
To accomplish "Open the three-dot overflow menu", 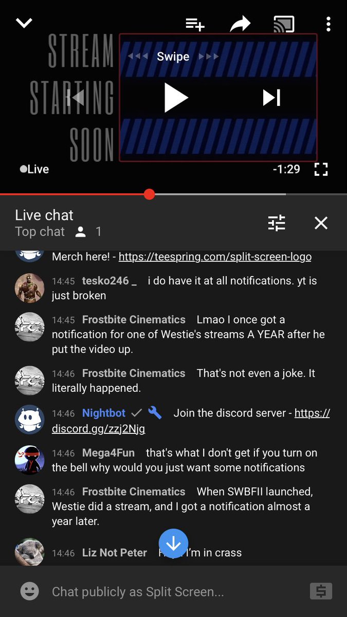I will (x=328, y=24).
